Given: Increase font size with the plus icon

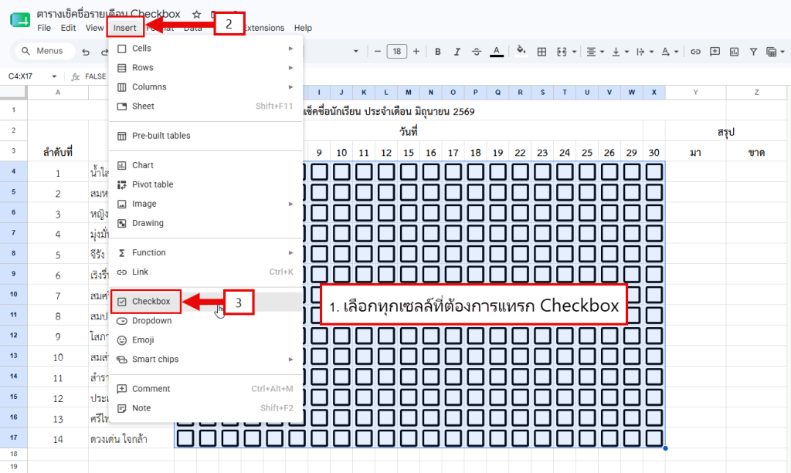Looking at the screenshot, I should tap(416, 52).
